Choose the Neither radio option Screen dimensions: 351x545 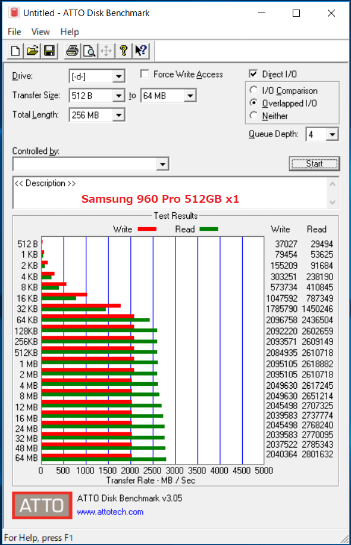253,116
